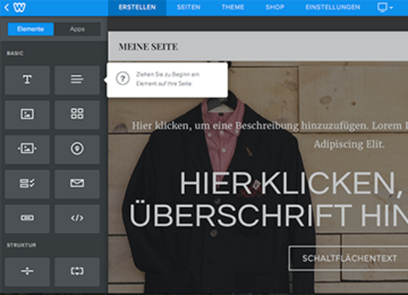
Task: Click the question mark help icon
Action: click(x=122, y=78)
